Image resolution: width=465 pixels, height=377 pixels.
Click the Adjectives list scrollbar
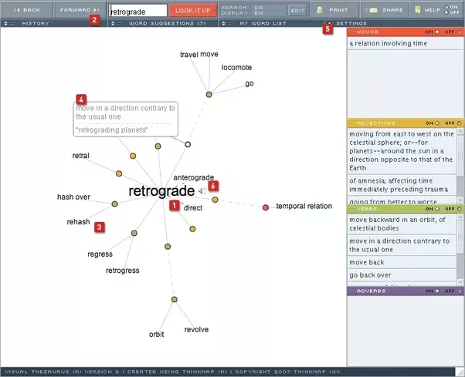click(460, 166)
